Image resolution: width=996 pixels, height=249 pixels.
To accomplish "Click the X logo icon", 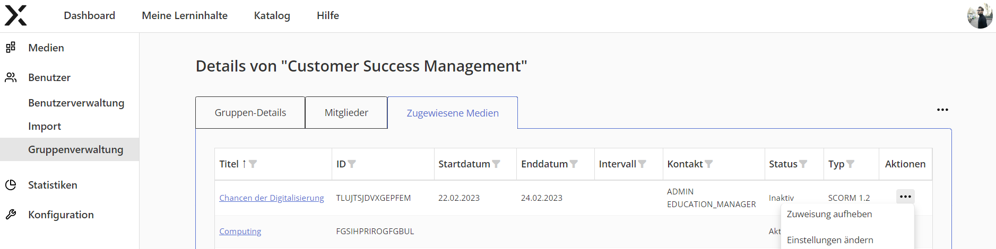I will [x=16, y=15].
